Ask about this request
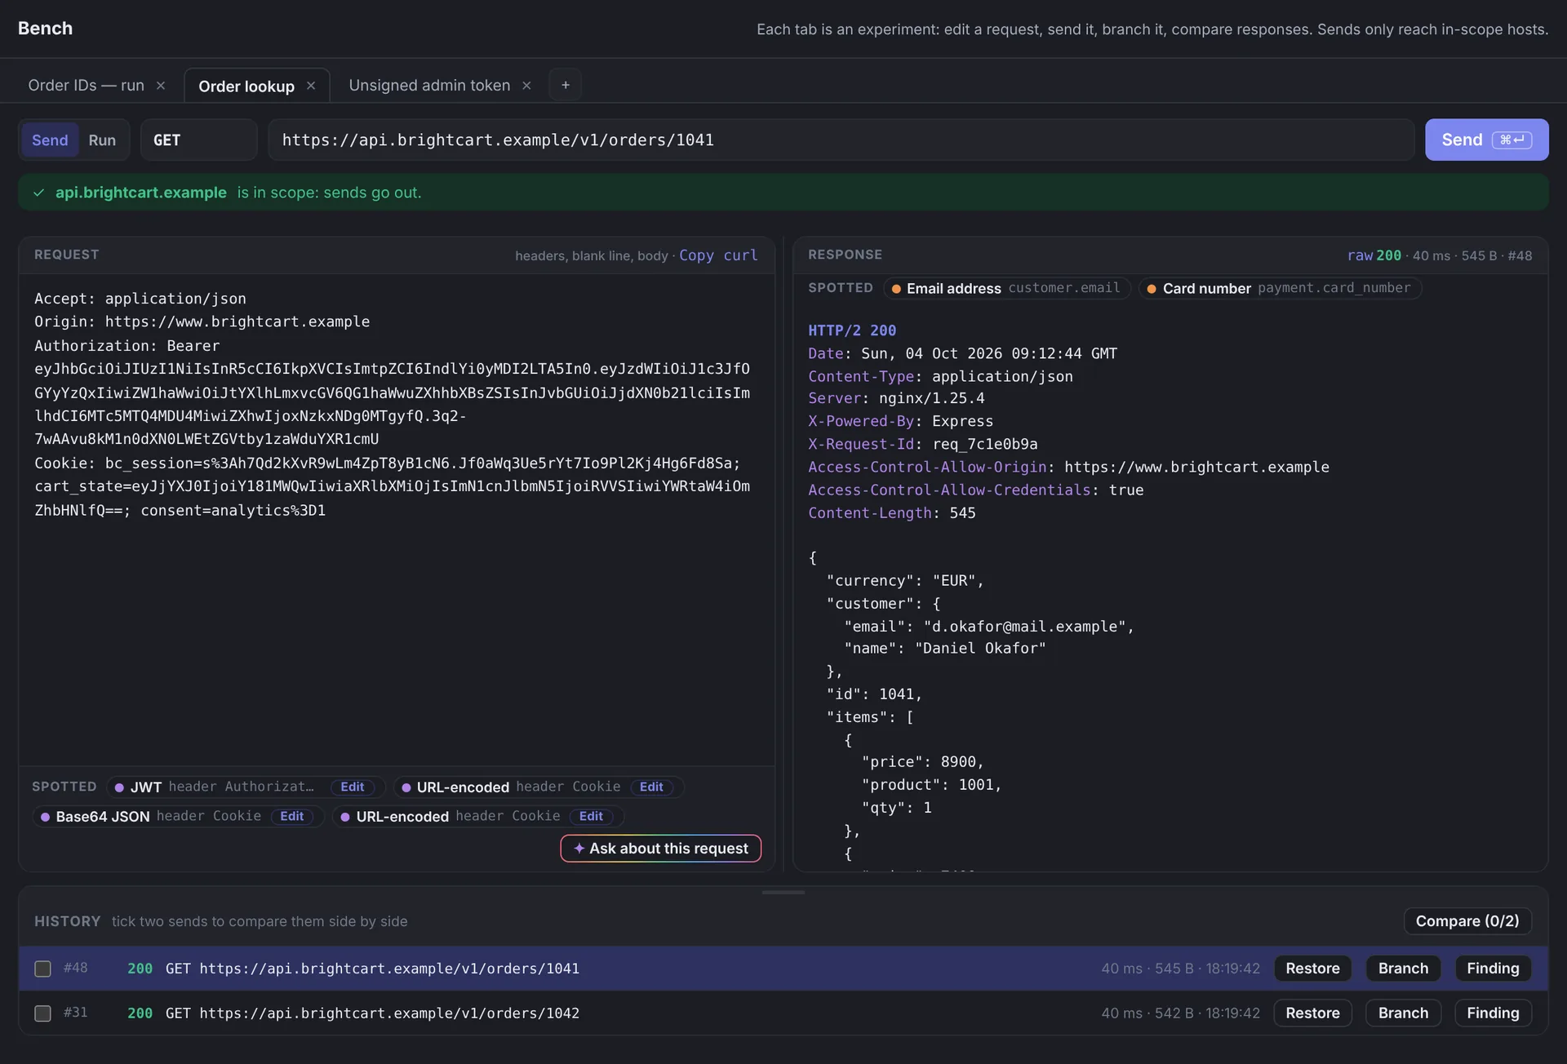The width and height of the screenshot is (1567, 1064). (x=661, y=849)
